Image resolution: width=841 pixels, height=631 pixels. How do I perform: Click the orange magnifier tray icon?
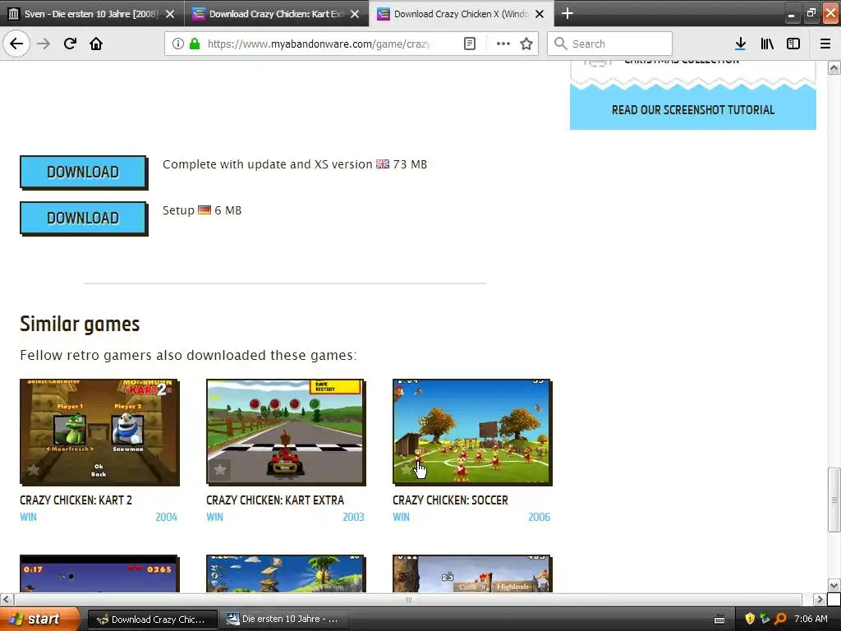point(780,619)
